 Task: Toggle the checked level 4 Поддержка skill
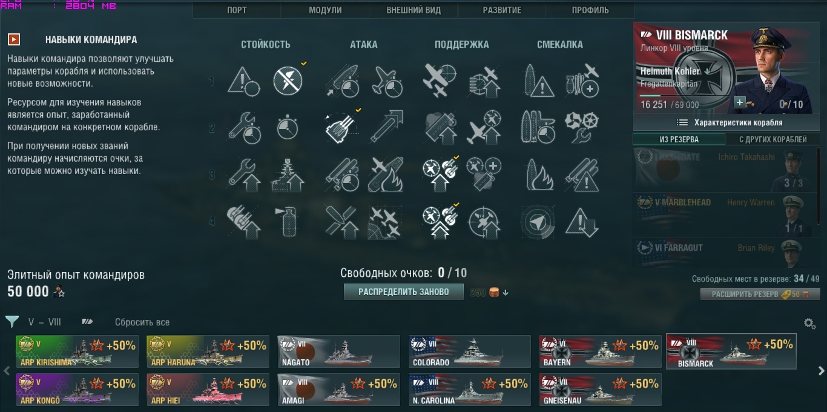coord(440,222)
